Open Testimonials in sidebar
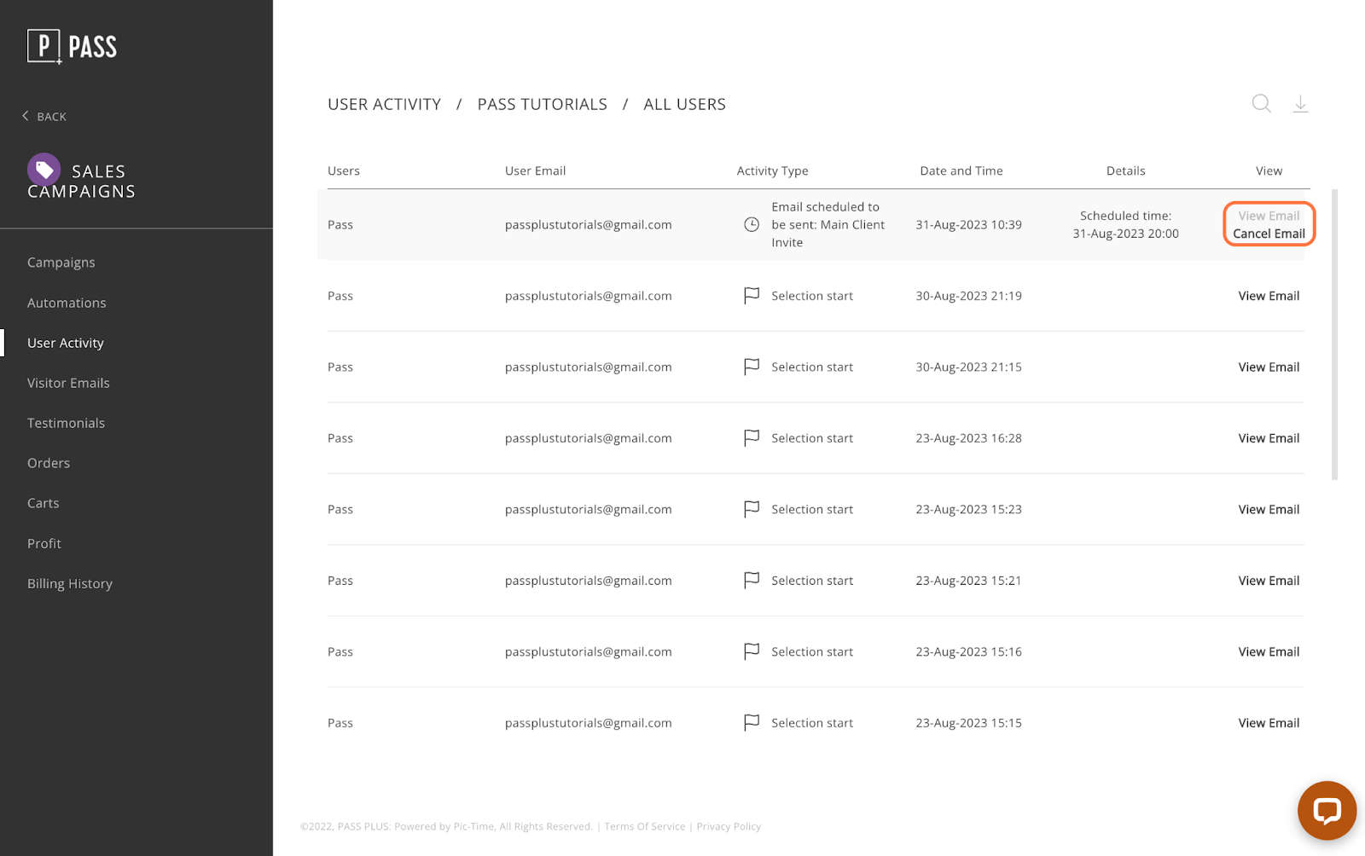Viewport: 1365px width, 856px height. [x=66, y=423]
